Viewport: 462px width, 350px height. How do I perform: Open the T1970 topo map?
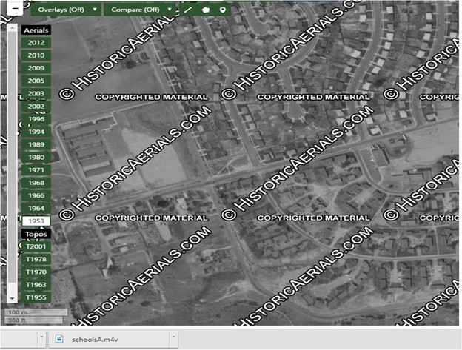click(36, 272)
